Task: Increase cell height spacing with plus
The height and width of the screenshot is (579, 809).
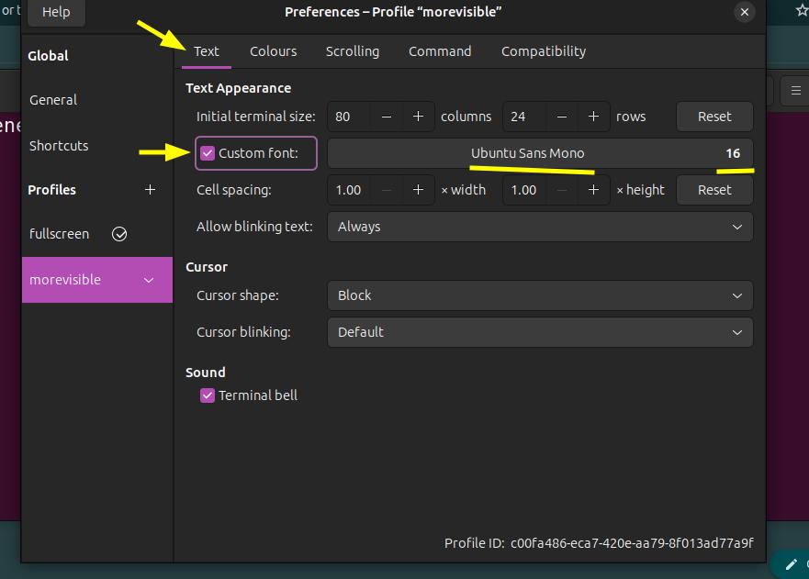Action: (x=593, y=190)
